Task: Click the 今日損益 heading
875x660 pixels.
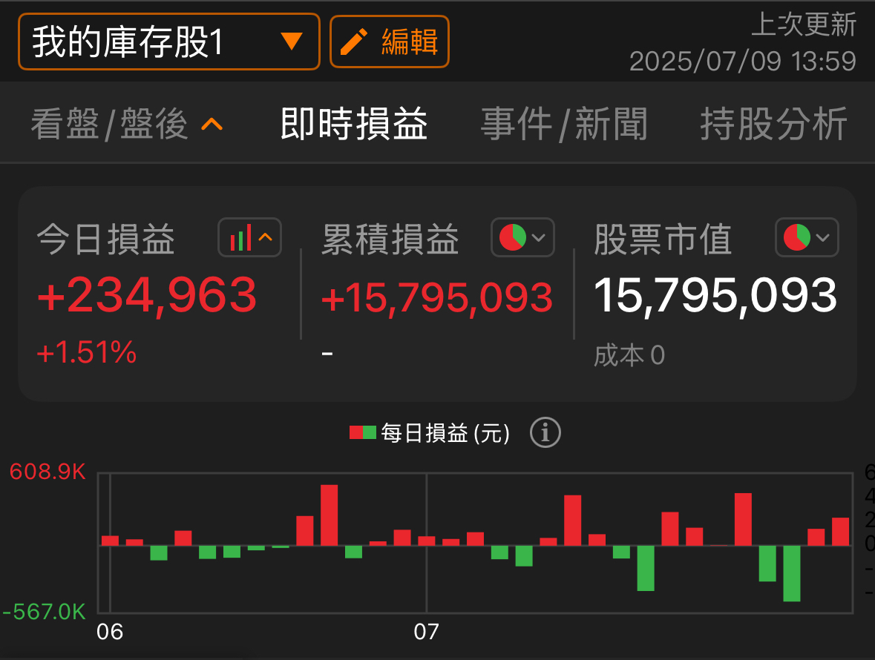Action: point(106,239)
